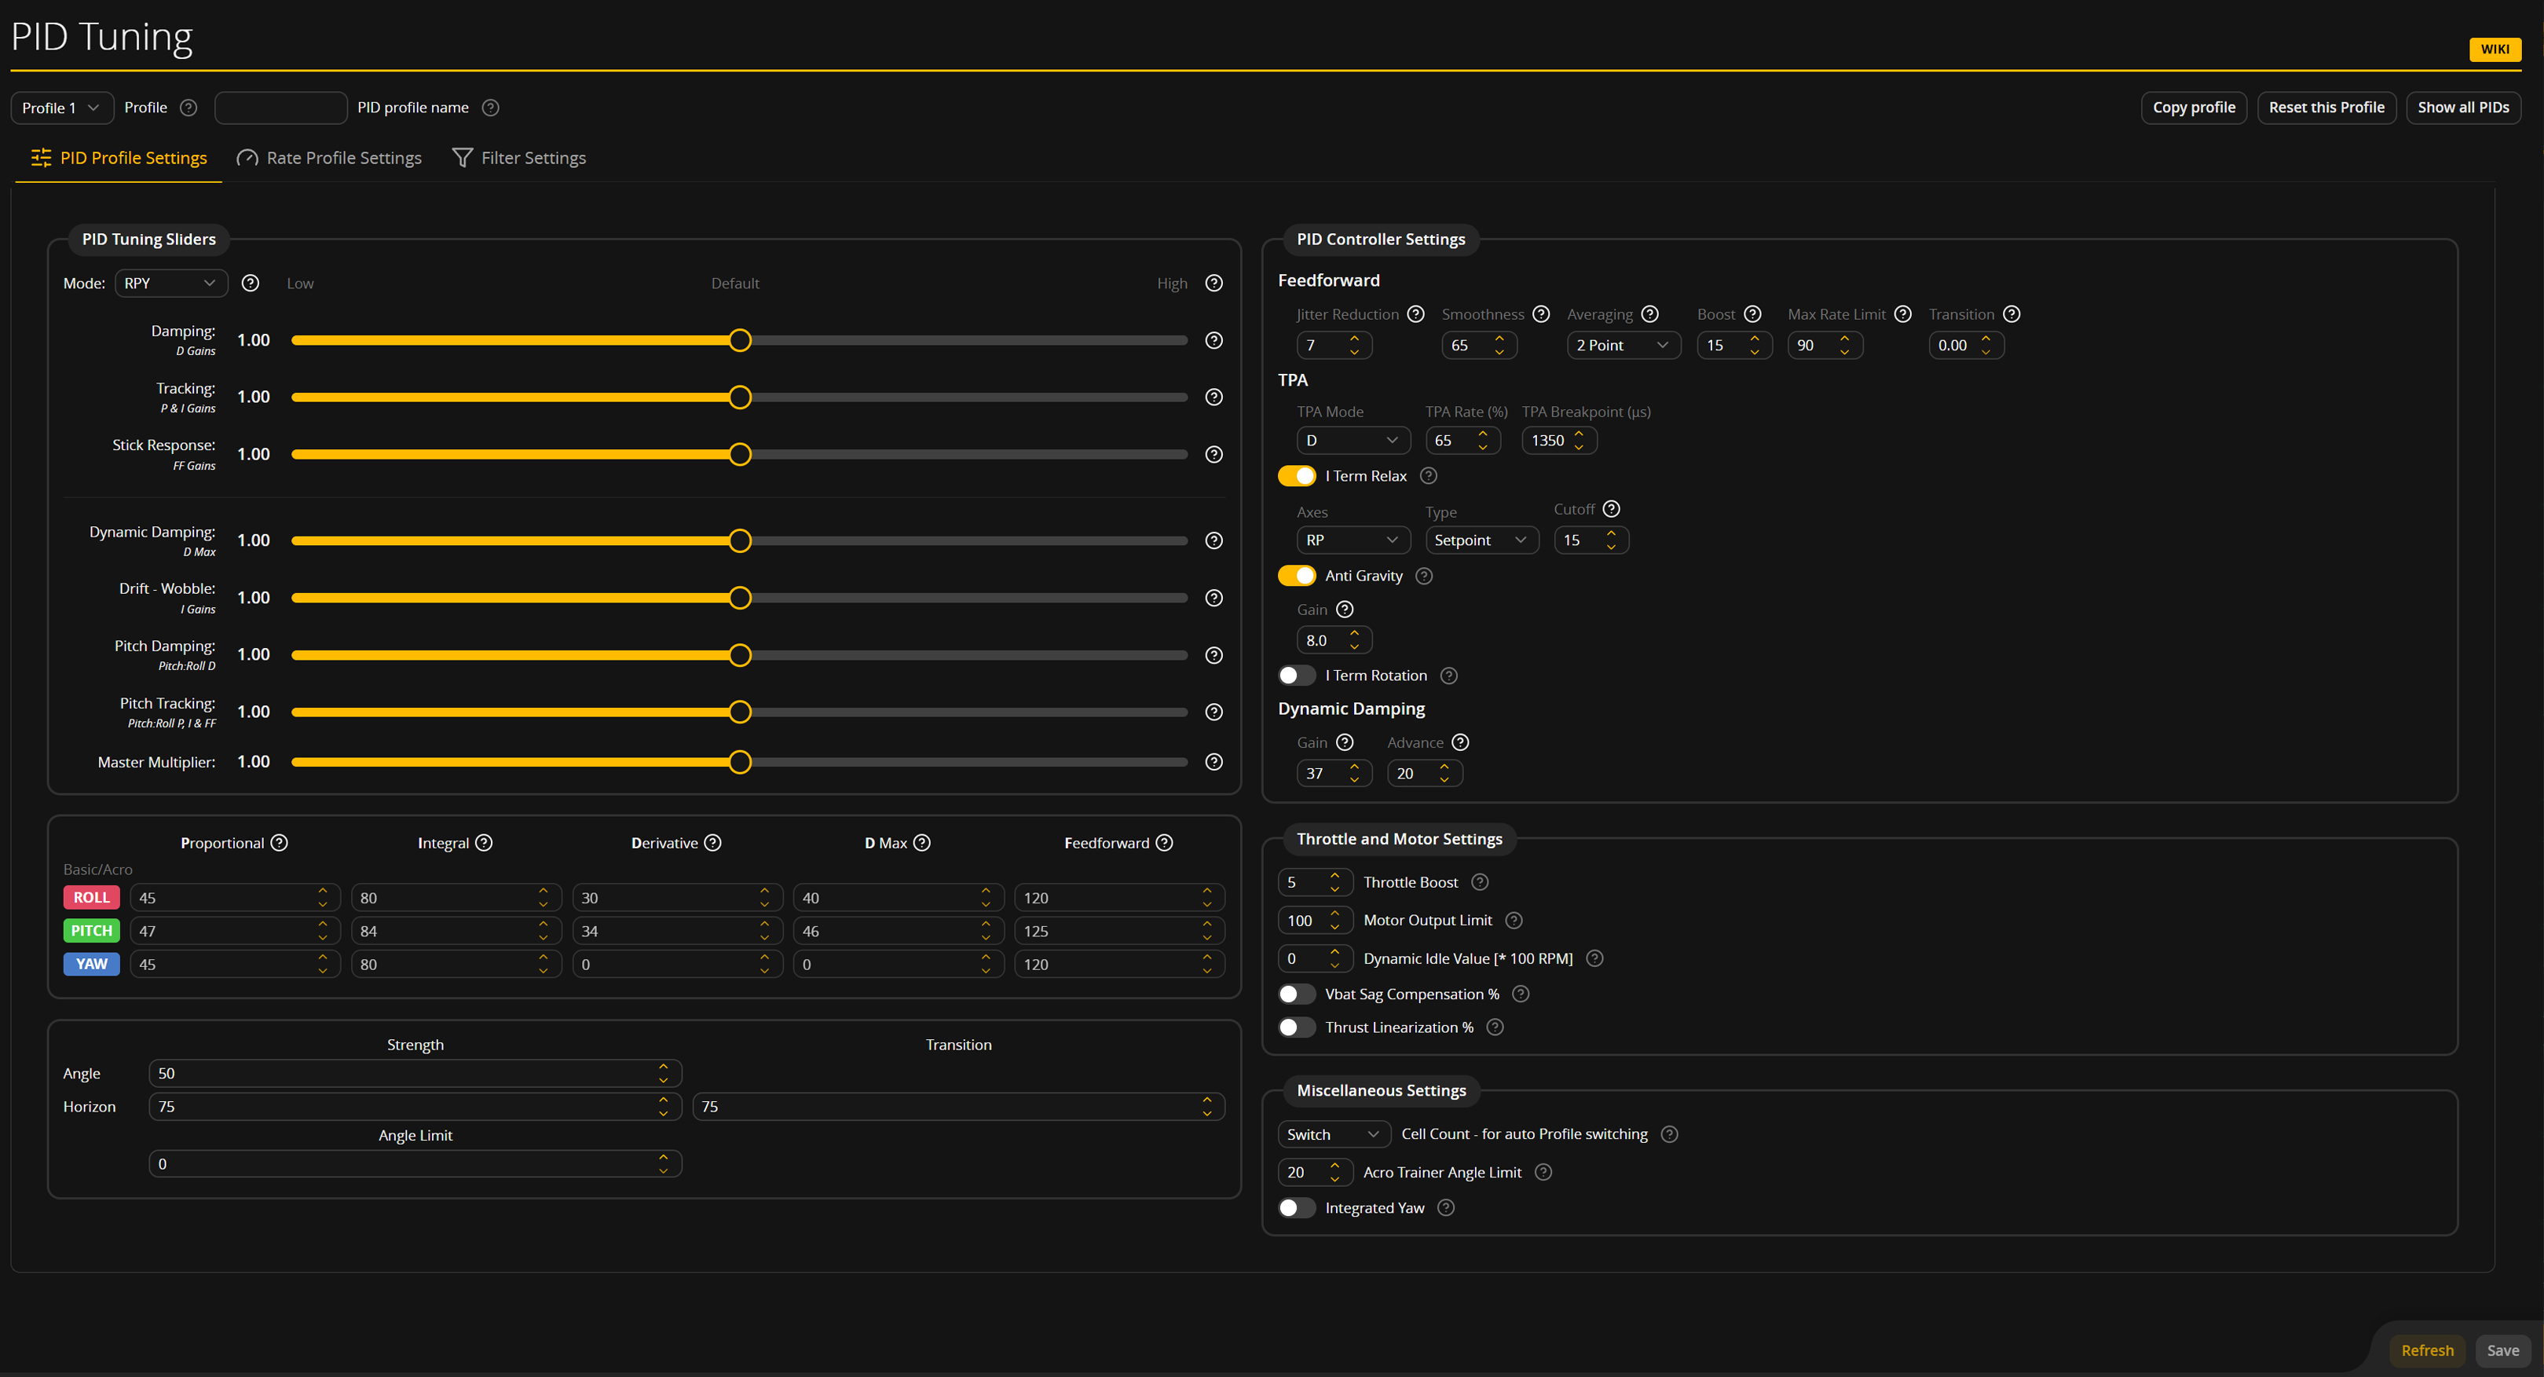The height and width of the screenshot is (1377, 2544).
Task: Show help for slider Mode selector
Action: click(251, 284)
